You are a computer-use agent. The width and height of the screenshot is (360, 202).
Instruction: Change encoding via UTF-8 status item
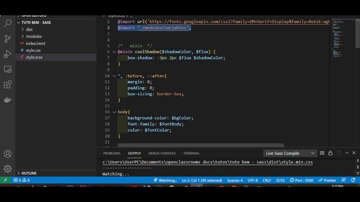(253, 181)
